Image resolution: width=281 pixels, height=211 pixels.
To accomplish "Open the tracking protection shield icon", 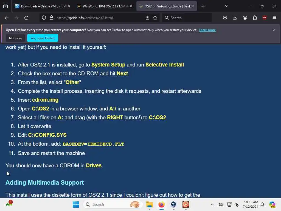I will coord(44,18).
